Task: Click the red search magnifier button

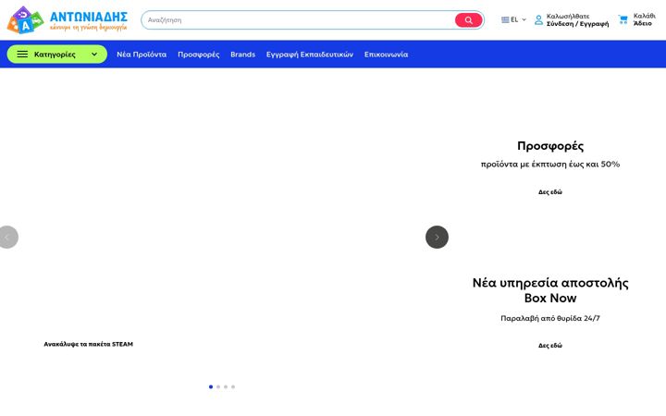Action: 468,20
